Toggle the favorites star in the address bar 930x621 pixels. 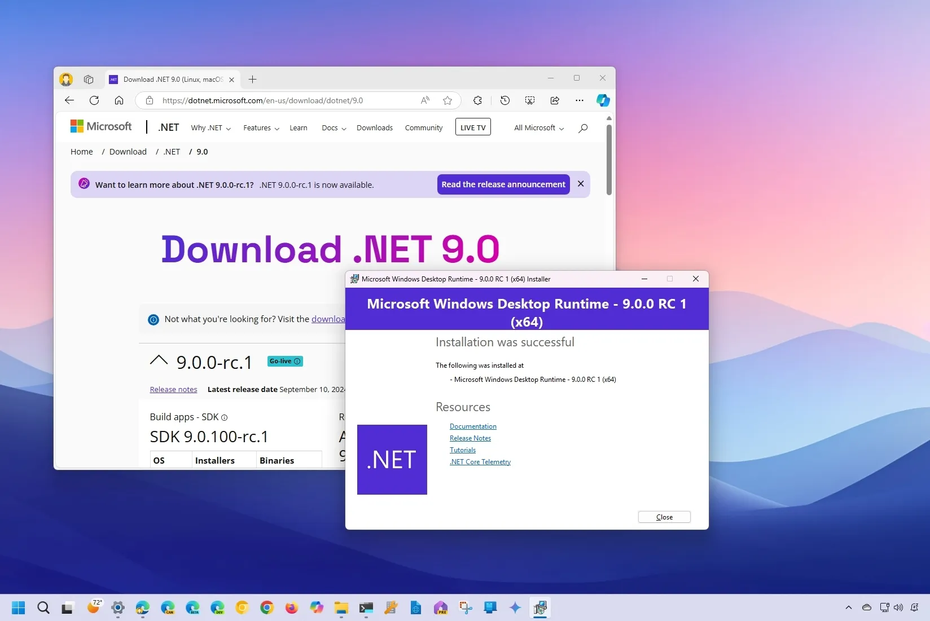coord(447,100)
